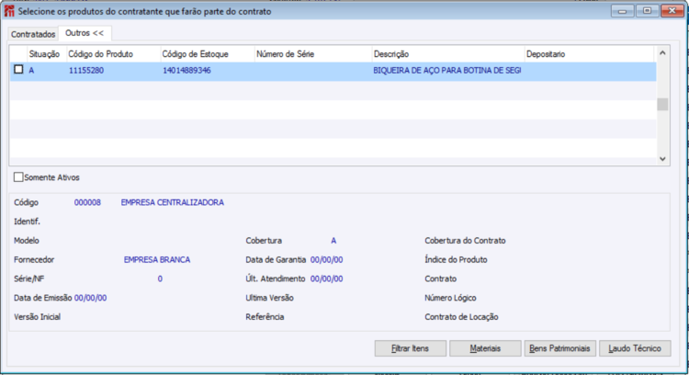Click the Bens Patrimoniais button
This screenshot has width=689, height=375.
point(559,348)
